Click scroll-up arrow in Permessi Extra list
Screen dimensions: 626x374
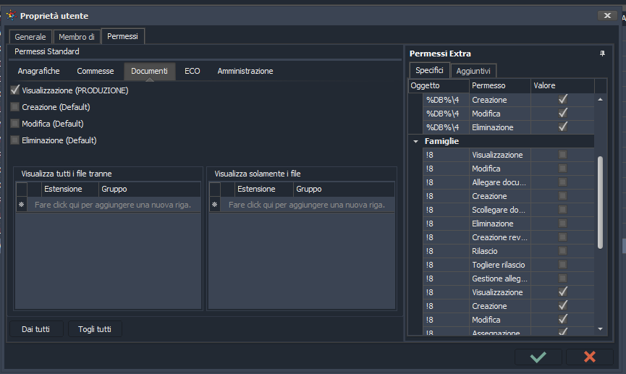point(600,99)
